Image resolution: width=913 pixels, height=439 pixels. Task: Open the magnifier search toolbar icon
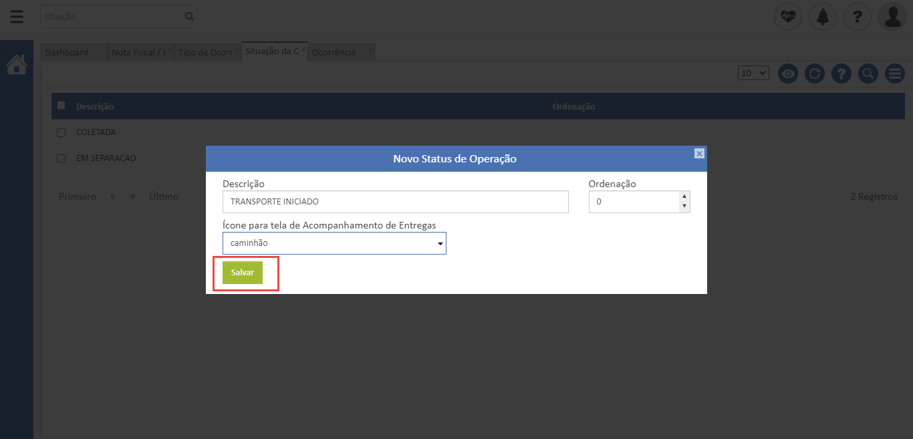click(868, 74)
